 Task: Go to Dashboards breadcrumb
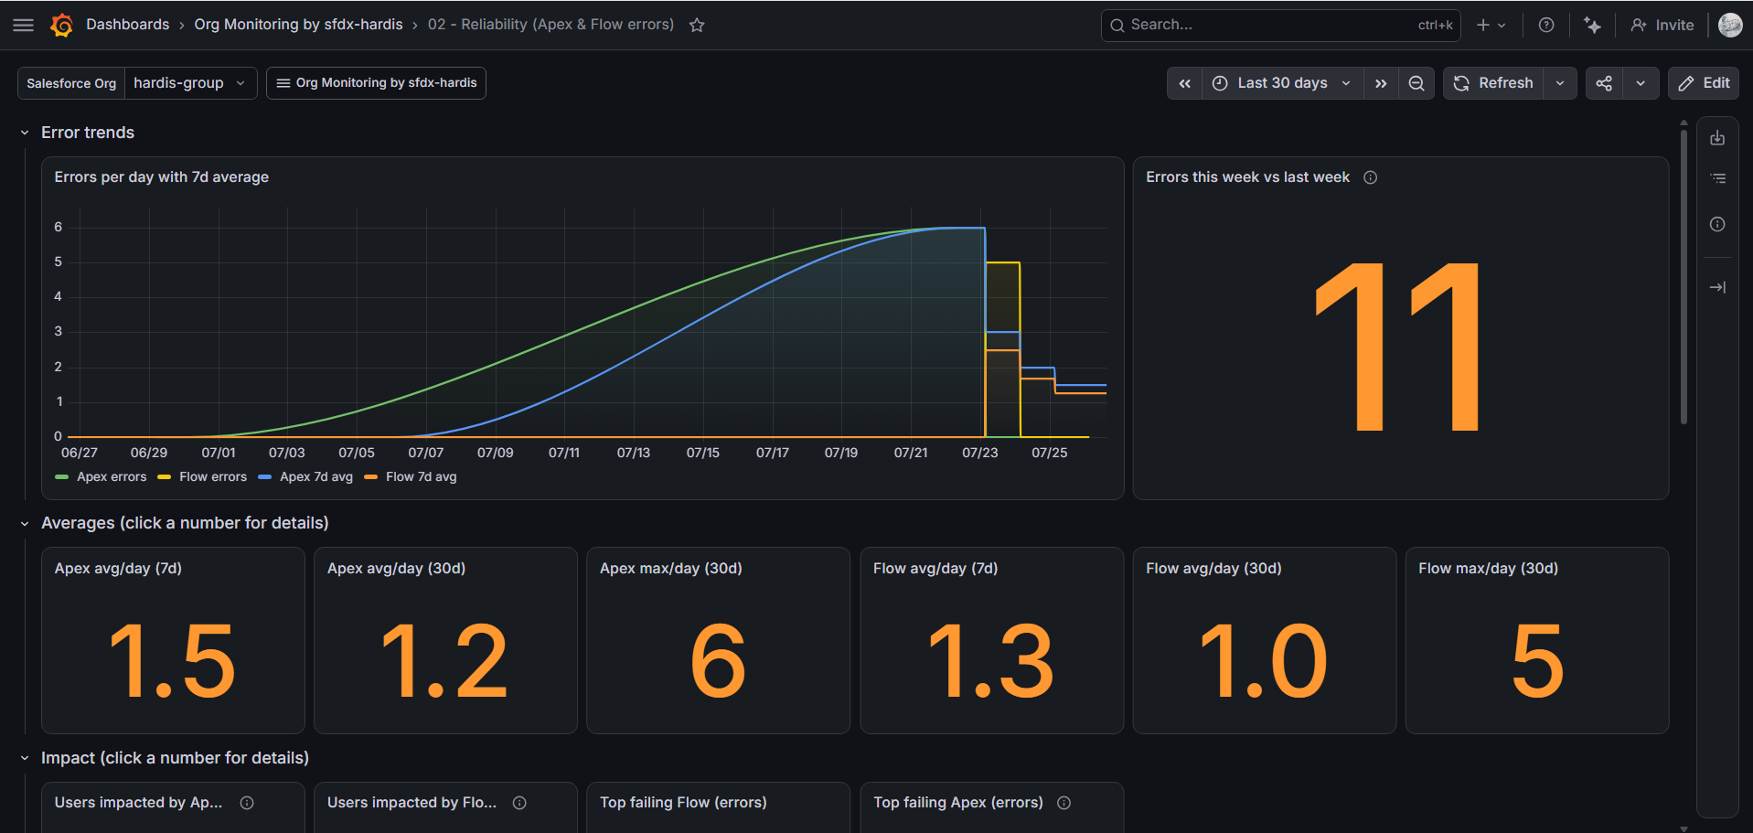coord(127,25)
